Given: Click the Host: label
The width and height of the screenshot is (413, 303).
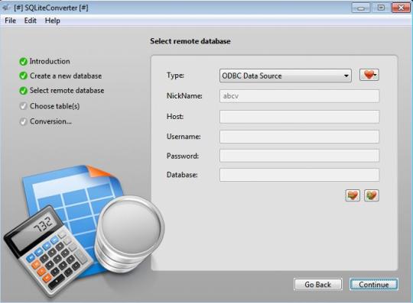Looking at the screenshot, I should pyautogui.click(x=175, y=117).
